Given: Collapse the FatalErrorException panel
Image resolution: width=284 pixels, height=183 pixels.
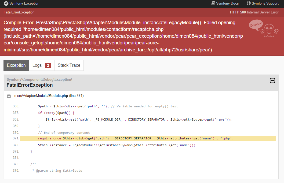Looking at the screenshot, I should (272, 81).
